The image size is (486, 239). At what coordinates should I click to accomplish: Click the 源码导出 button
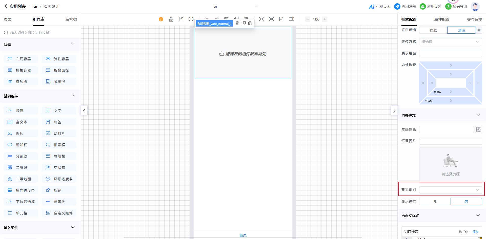coord(456,7)
